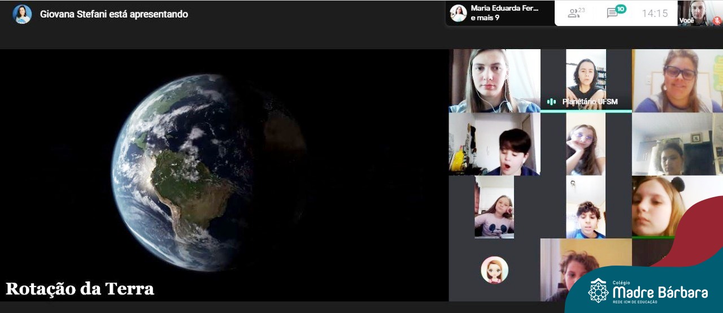Click the 'Giovana Stefani está apresentando' text

pos(114,14)
